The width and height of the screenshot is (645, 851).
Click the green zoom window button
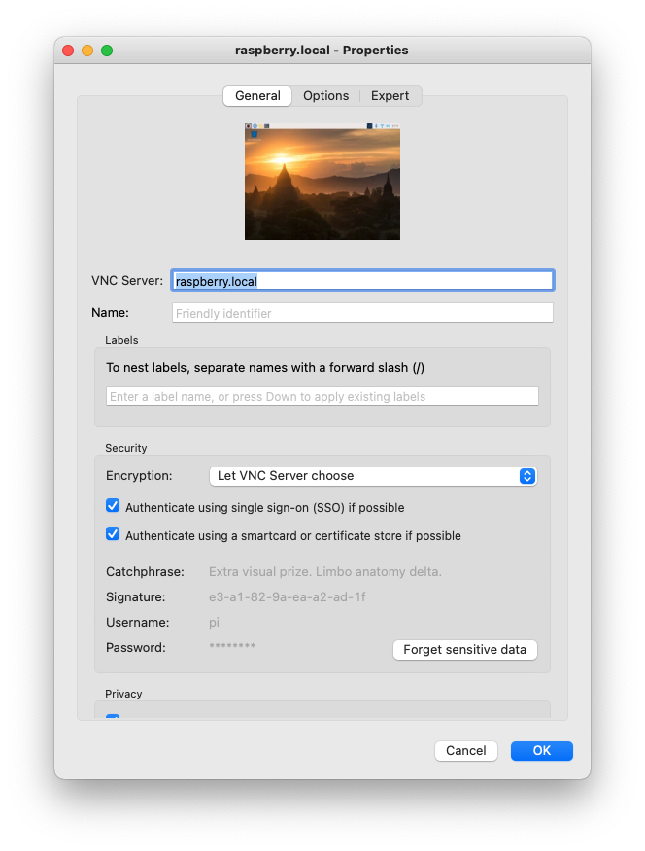pyautogui.click(x=107, y=51)
